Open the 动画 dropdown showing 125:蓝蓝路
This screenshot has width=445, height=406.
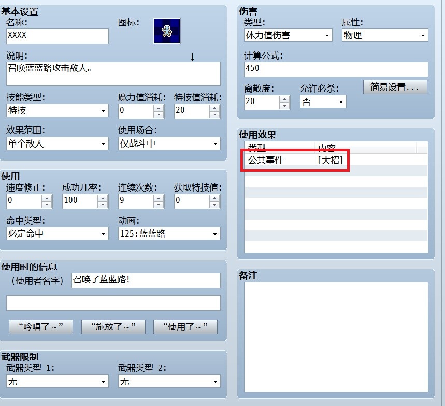[169, 234]
